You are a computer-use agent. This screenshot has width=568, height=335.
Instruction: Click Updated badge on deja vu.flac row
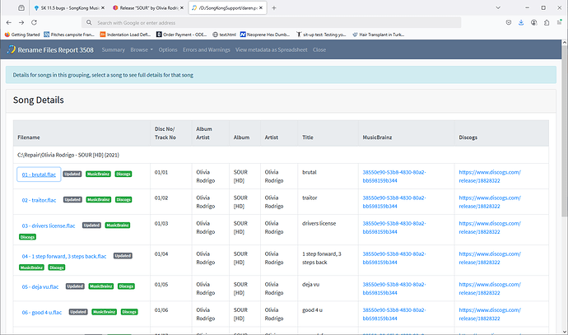click(x=75, y=286)
